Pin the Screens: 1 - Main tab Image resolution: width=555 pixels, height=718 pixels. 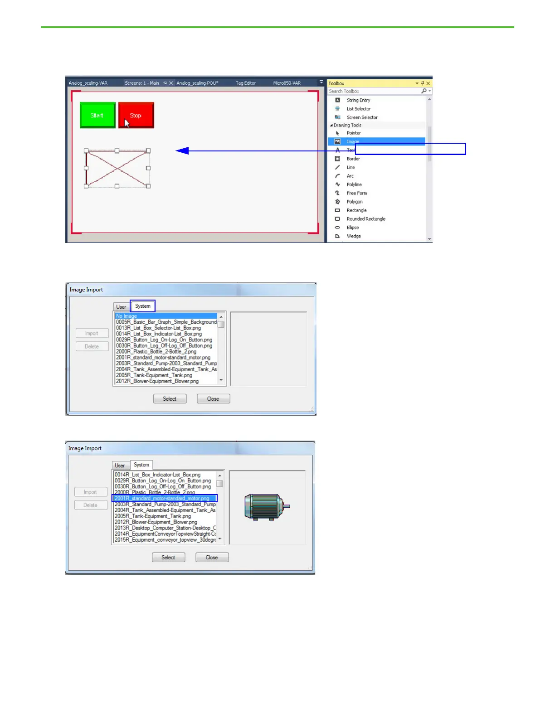pyautogui.click(x=165, y=83)
